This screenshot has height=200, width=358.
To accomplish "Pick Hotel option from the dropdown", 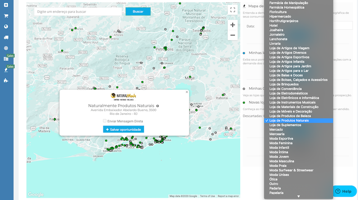I will tap(273, 25).
